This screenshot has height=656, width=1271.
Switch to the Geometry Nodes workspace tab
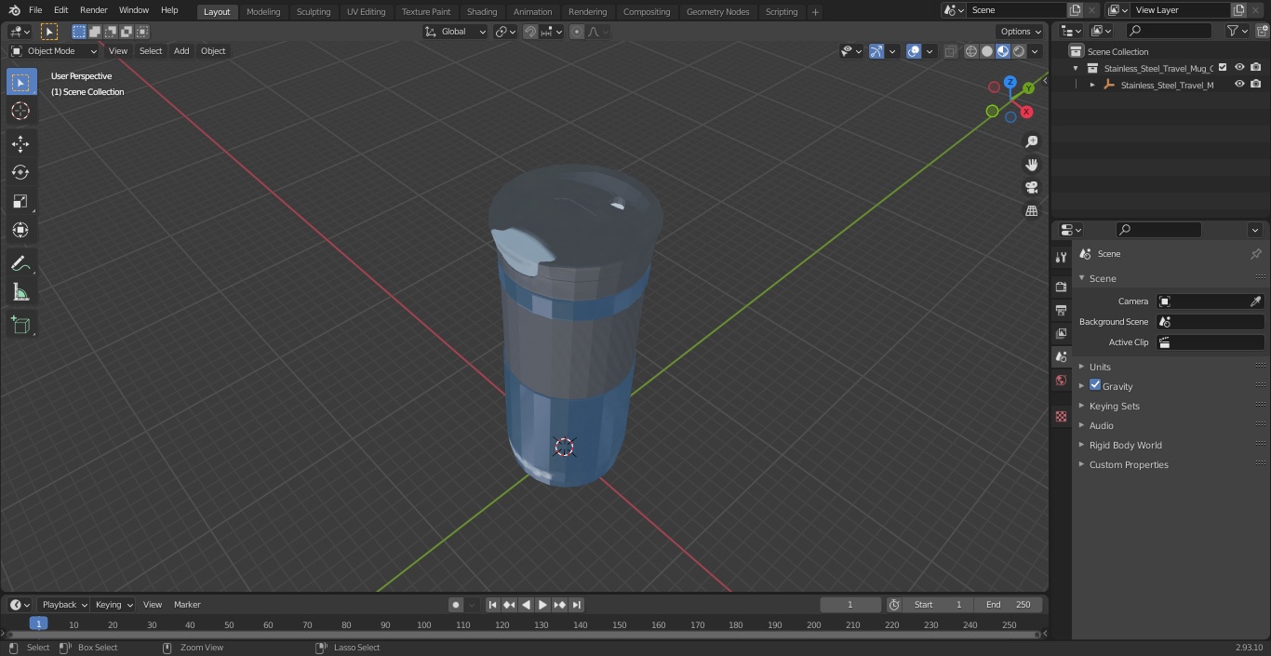tap(717, 12)
